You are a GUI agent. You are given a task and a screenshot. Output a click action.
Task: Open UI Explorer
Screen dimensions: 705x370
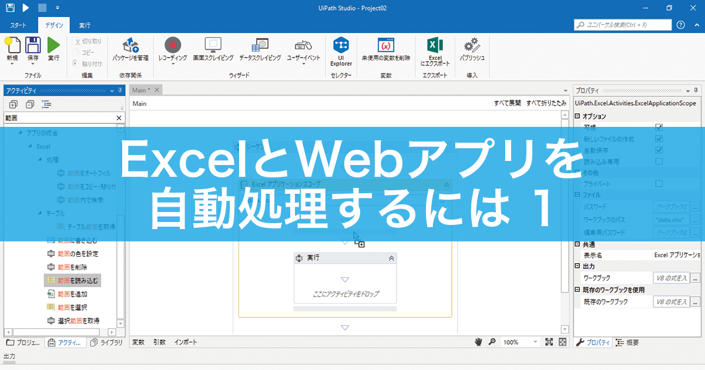click(341, 52)
